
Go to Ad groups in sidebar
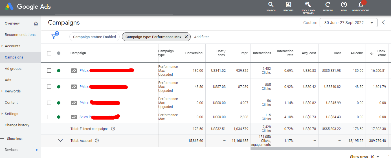(x=13, y=69)
